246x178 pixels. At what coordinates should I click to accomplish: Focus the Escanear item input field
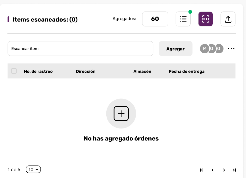pos(80,48)
